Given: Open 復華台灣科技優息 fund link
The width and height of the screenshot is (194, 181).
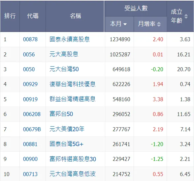Looking at the screenshot, I should (73, 84).
